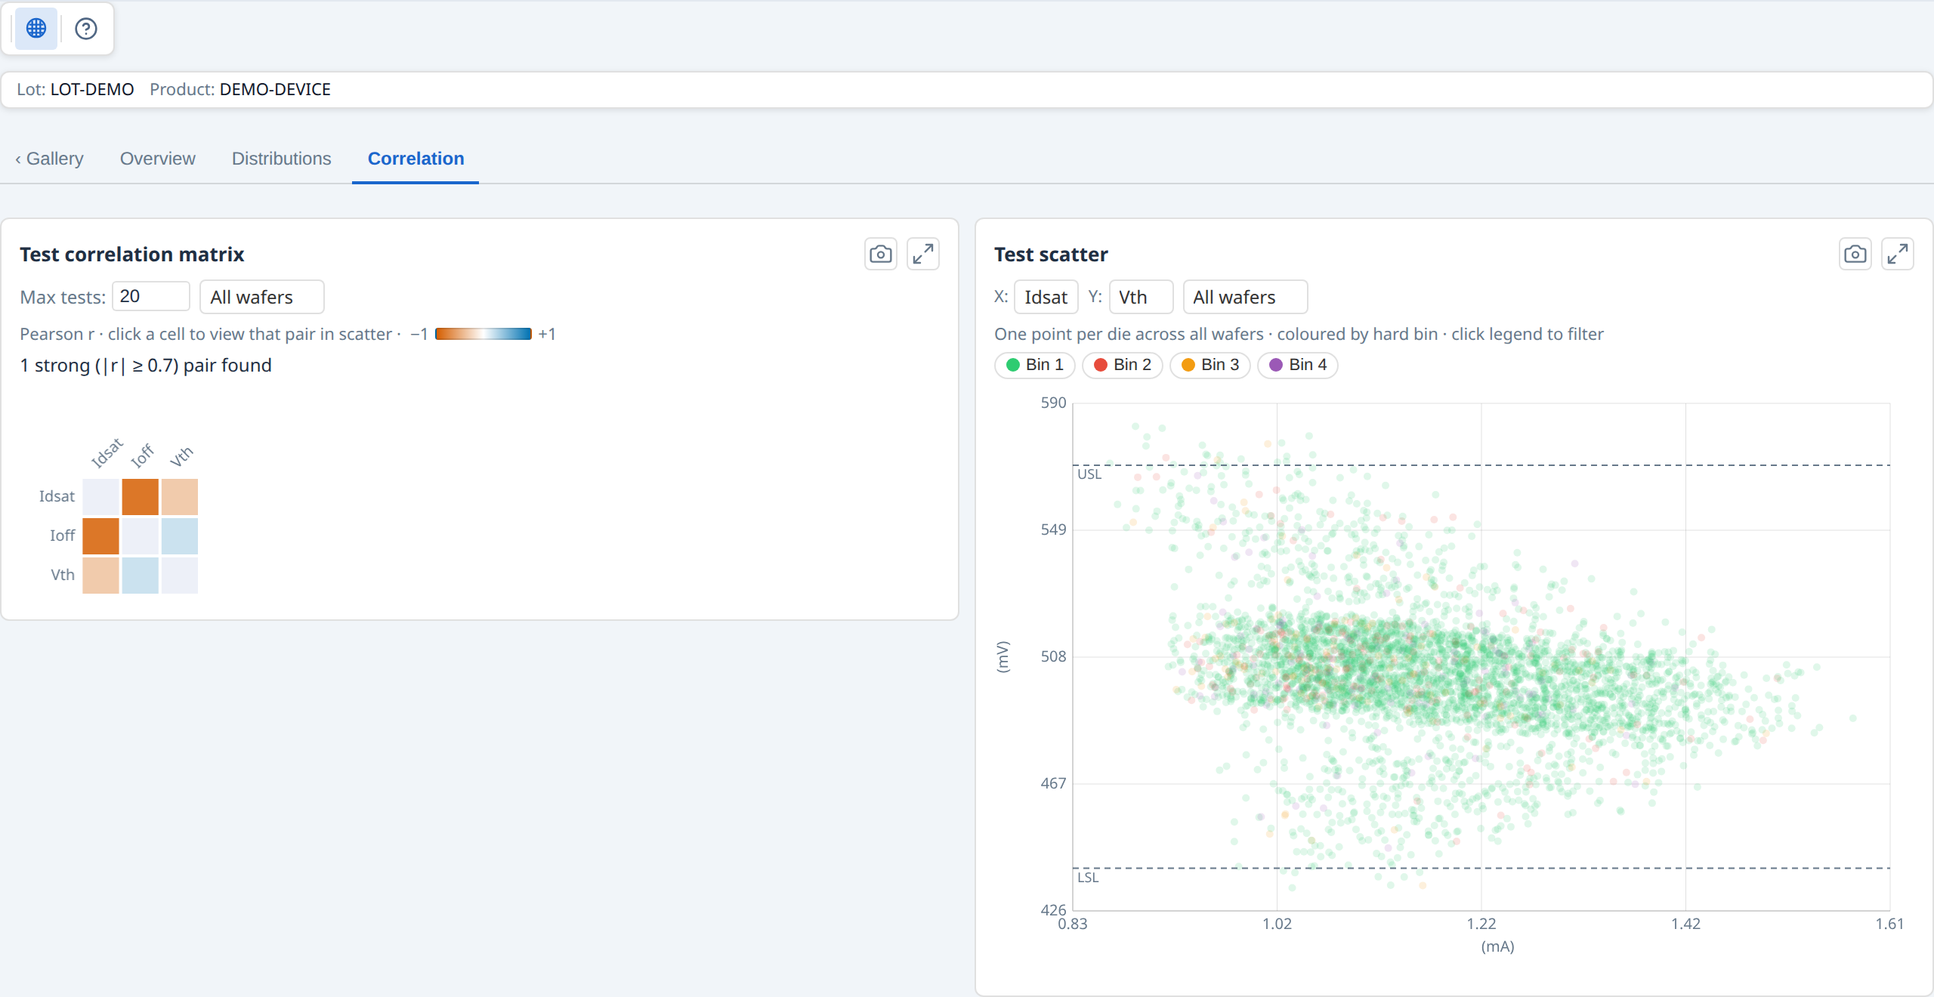Open the Distributions tab
The height and width of the screenshot is (997, 1934).
[281, 159]
